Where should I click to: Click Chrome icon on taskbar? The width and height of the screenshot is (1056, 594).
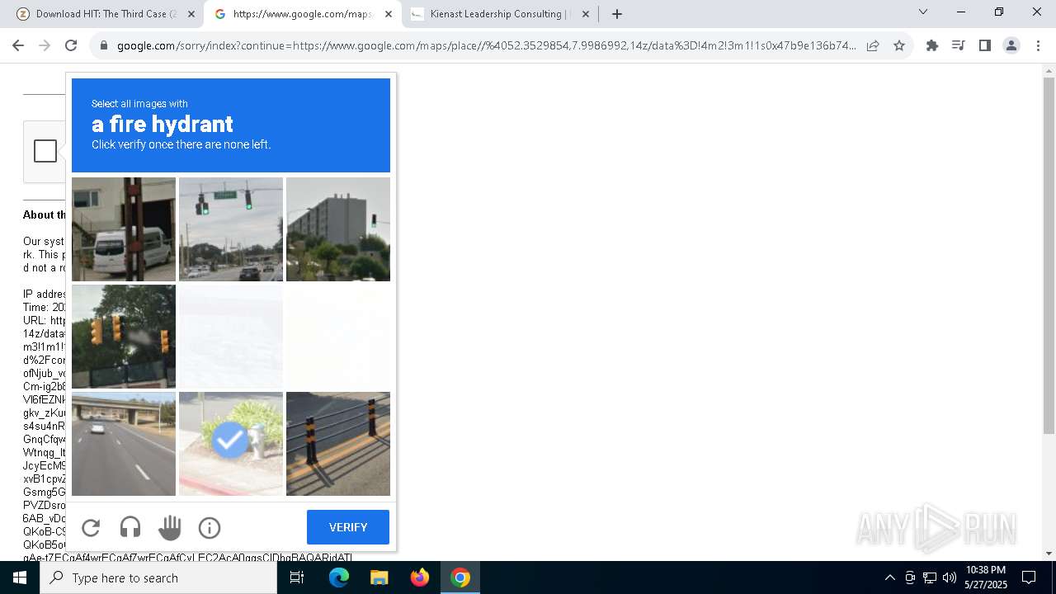tap(460, 577)
